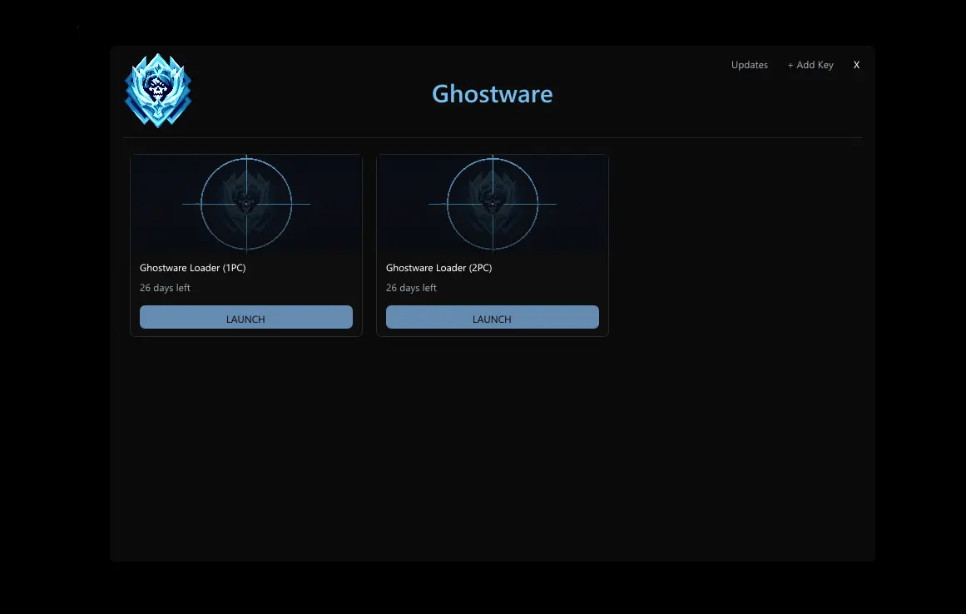This screenshot has height=614, width=966.
Task: Click the Ghostware skull crest logo
Action: click(158, 91)
